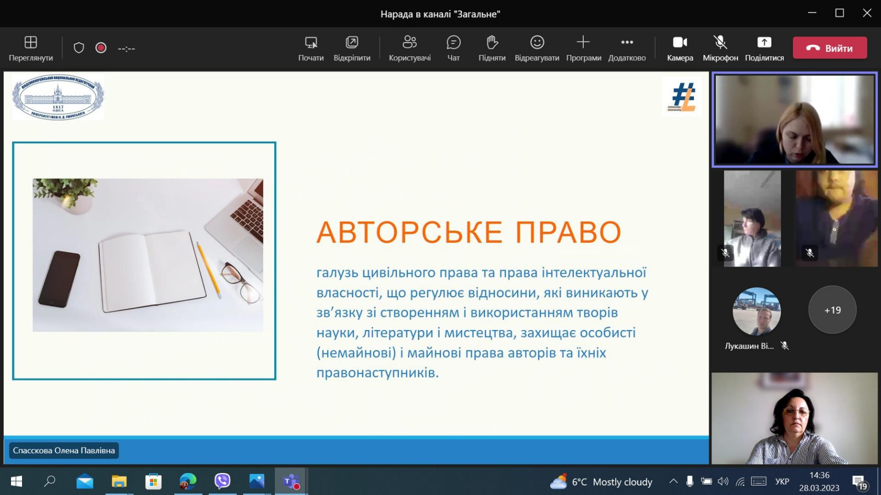
Task: Open the Користувачі participants panel
Action: 410,48
